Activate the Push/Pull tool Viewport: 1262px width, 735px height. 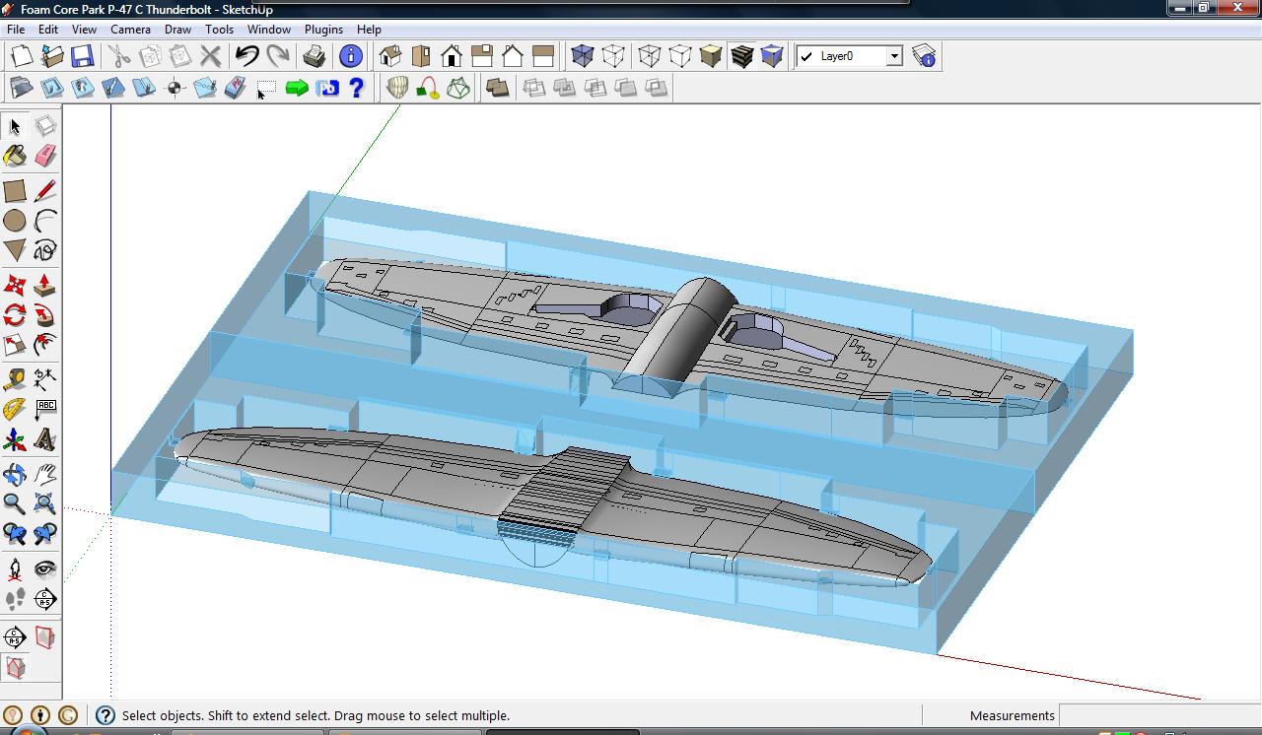tap(44, 286)
